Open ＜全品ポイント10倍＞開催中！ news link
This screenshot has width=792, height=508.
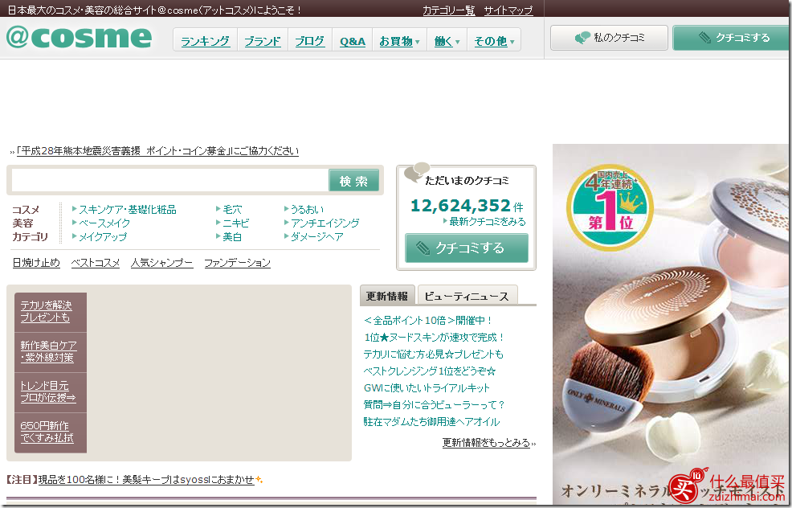[x=428, y=321]
